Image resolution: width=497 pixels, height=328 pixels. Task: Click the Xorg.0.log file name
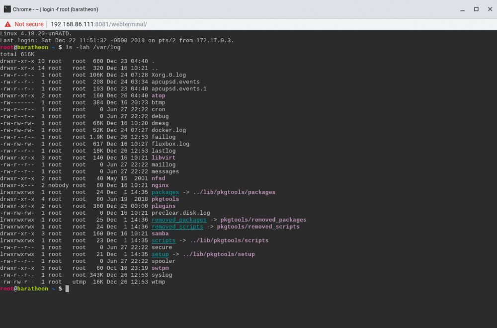(168, 75)
